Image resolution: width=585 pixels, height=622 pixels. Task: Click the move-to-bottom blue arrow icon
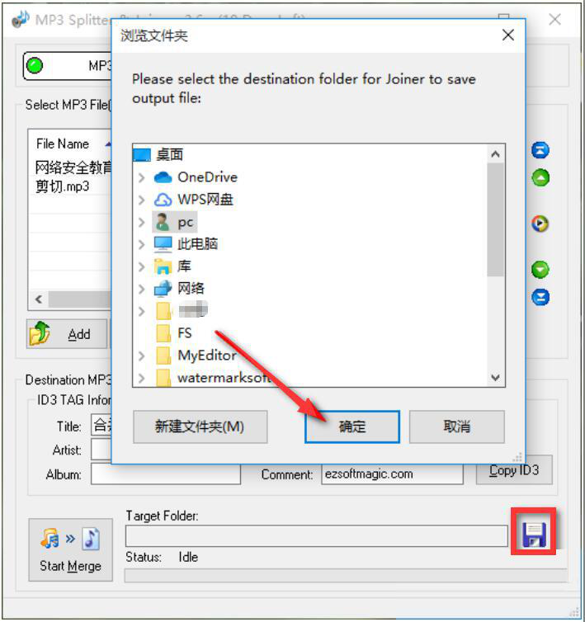coord(540,298)
